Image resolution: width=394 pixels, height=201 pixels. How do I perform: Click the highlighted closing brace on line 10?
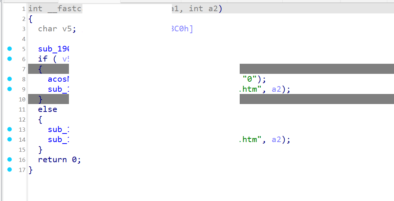[40, 99]
